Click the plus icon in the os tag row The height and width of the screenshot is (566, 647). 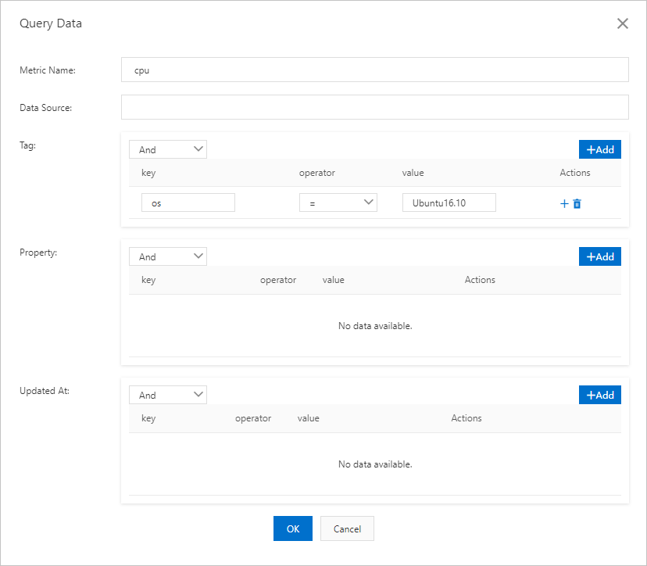coord(564,203)
